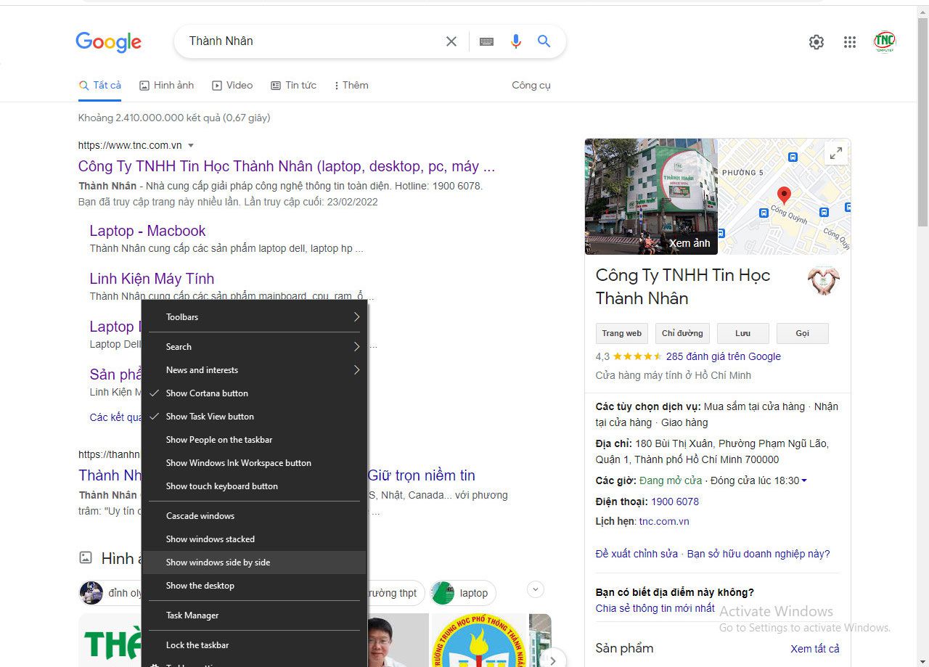The image size is (929, 667).
Task: Click Chia sẻ thông tin mới nhất
Action: (x=655, y=608)
